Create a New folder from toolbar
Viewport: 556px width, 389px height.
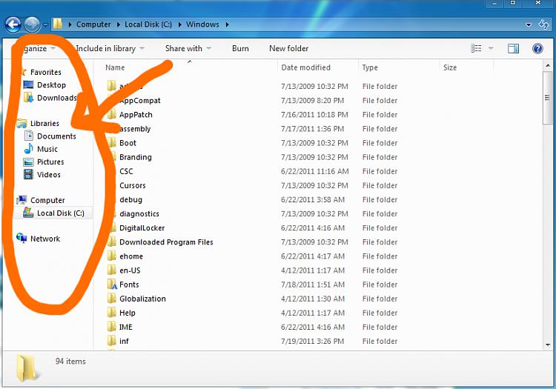(x=288, y=49)
